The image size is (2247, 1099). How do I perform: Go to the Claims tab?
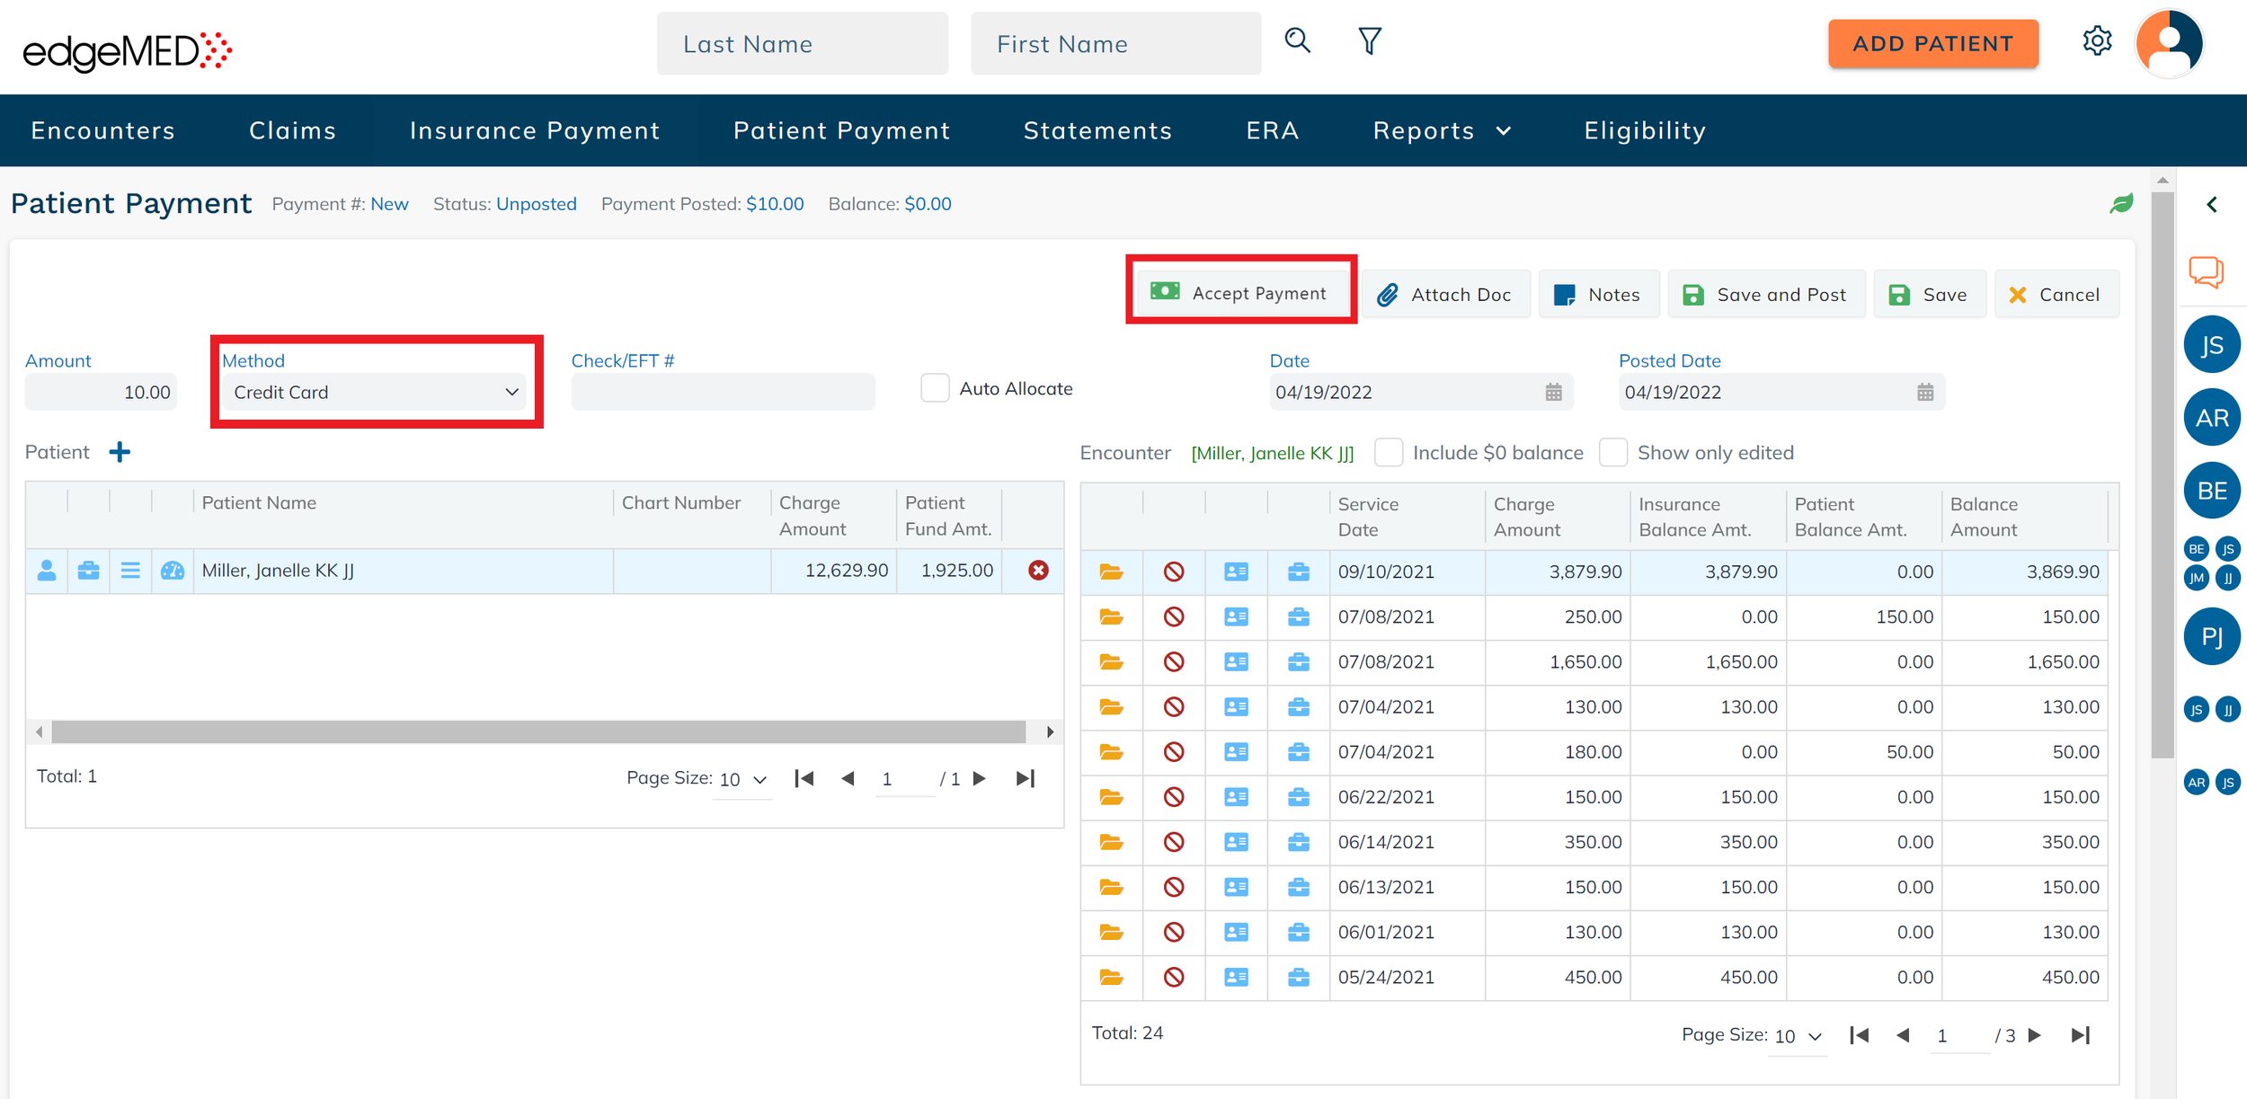tap(292, 130)
